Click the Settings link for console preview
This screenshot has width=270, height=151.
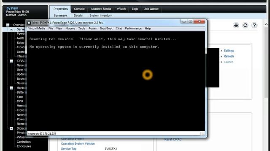[229, 51]
